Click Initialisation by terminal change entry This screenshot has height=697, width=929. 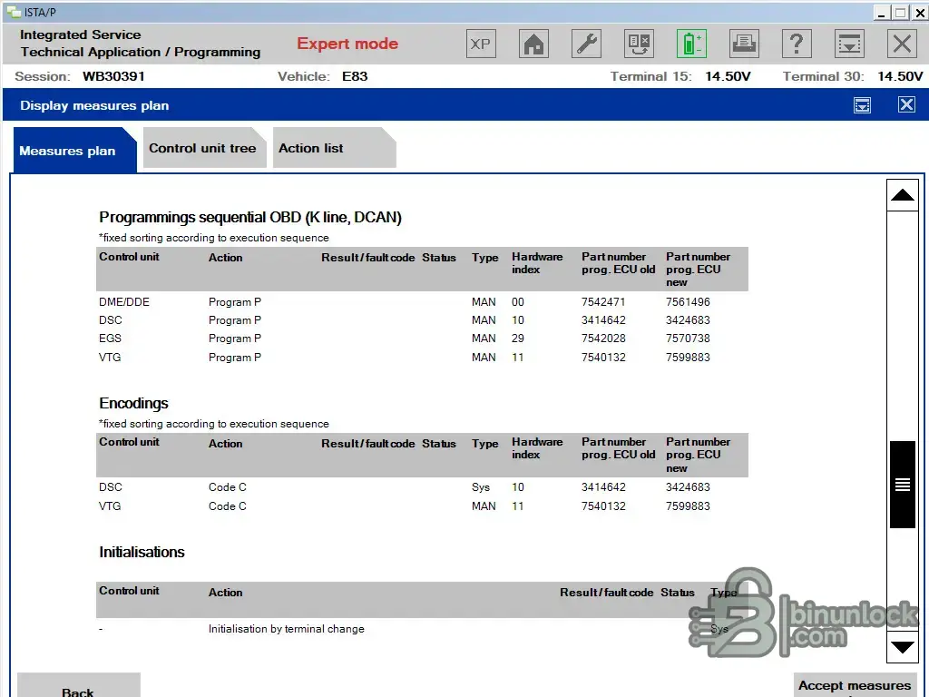tap(286, 629)
